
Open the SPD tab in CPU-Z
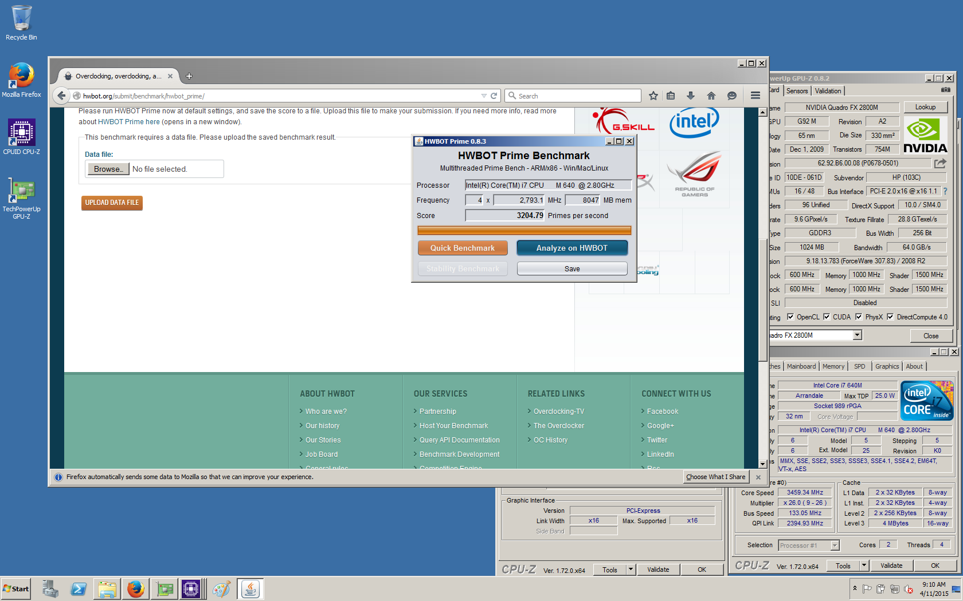pyautogui.click(x=859, y=366)
